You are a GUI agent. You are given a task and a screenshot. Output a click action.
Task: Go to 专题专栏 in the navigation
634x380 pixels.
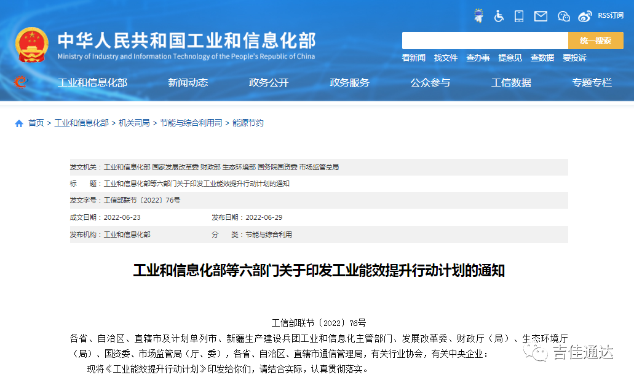coord(592,82)
